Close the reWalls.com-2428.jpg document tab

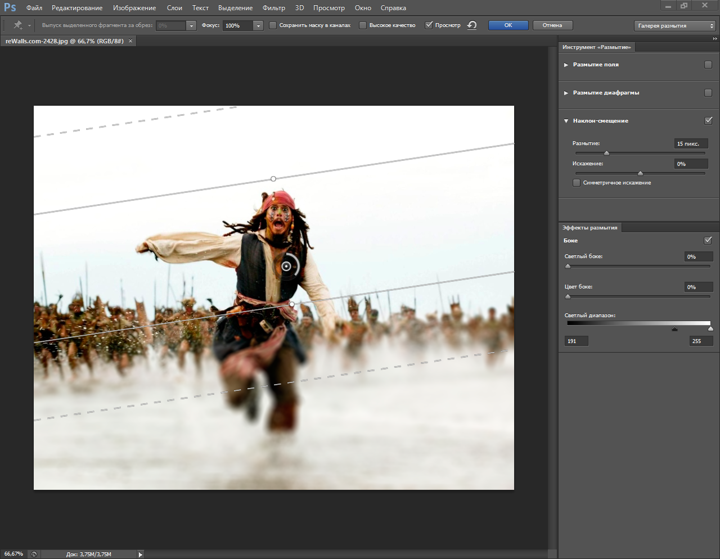pyautogui.click(x=131, y=41)
